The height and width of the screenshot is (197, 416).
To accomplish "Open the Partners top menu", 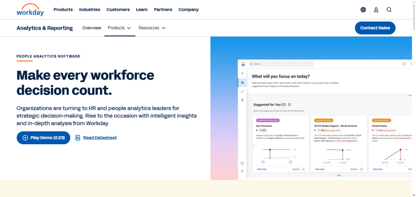I will click(163, 9).
